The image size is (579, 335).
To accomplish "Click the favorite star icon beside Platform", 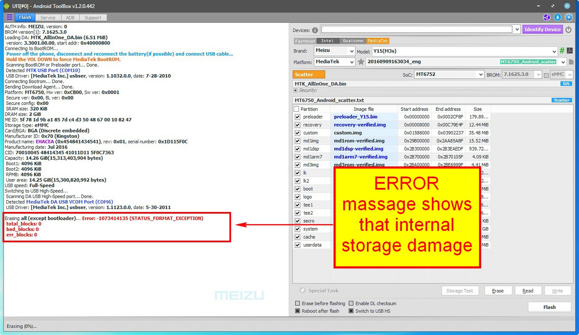I will pyautogui.click(x=361, y=62).
